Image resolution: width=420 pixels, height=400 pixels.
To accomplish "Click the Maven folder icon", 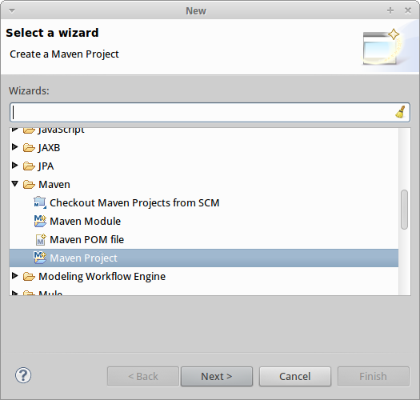I will 29,184.
